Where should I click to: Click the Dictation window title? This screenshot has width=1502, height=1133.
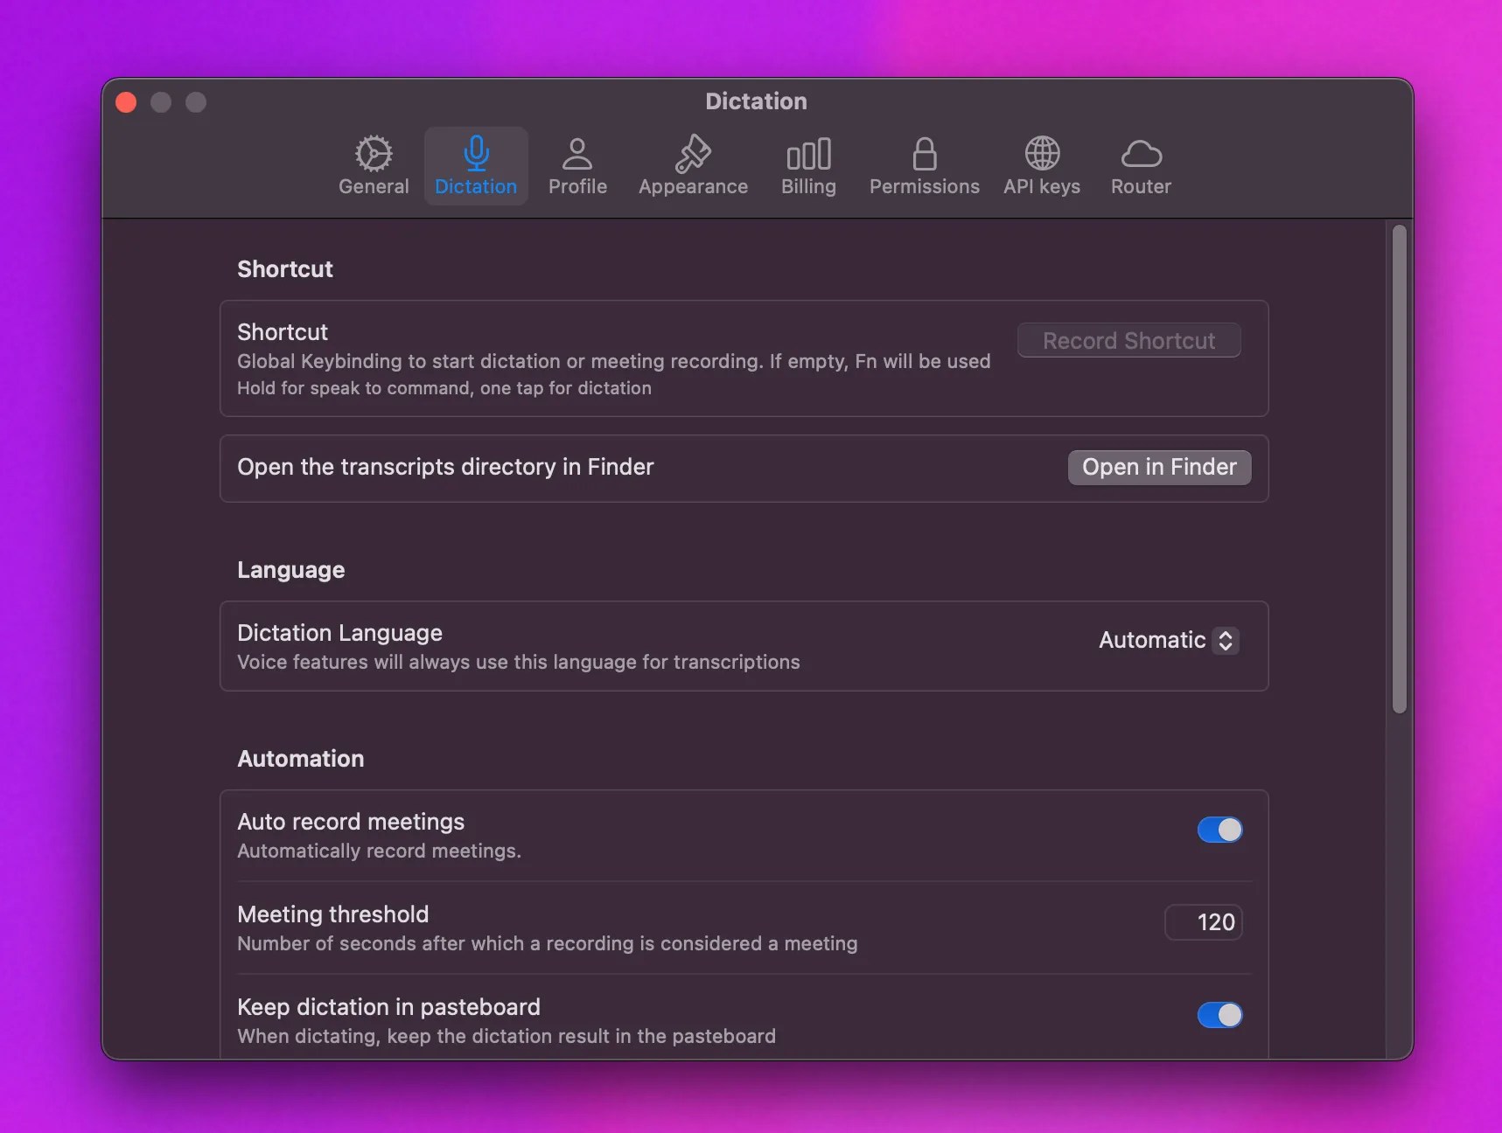click(x=757, y=101)
